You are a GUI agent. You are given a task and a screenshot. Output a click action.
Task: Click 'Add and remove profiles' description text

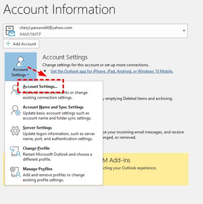pyautogui.click(x=54, y=177)
